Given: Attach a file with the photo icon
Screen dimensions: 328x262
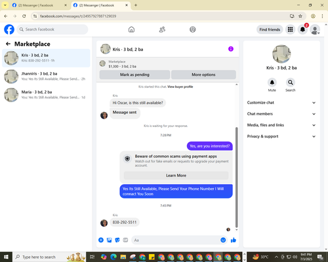Looking at the screenshot, I should 109,240.
